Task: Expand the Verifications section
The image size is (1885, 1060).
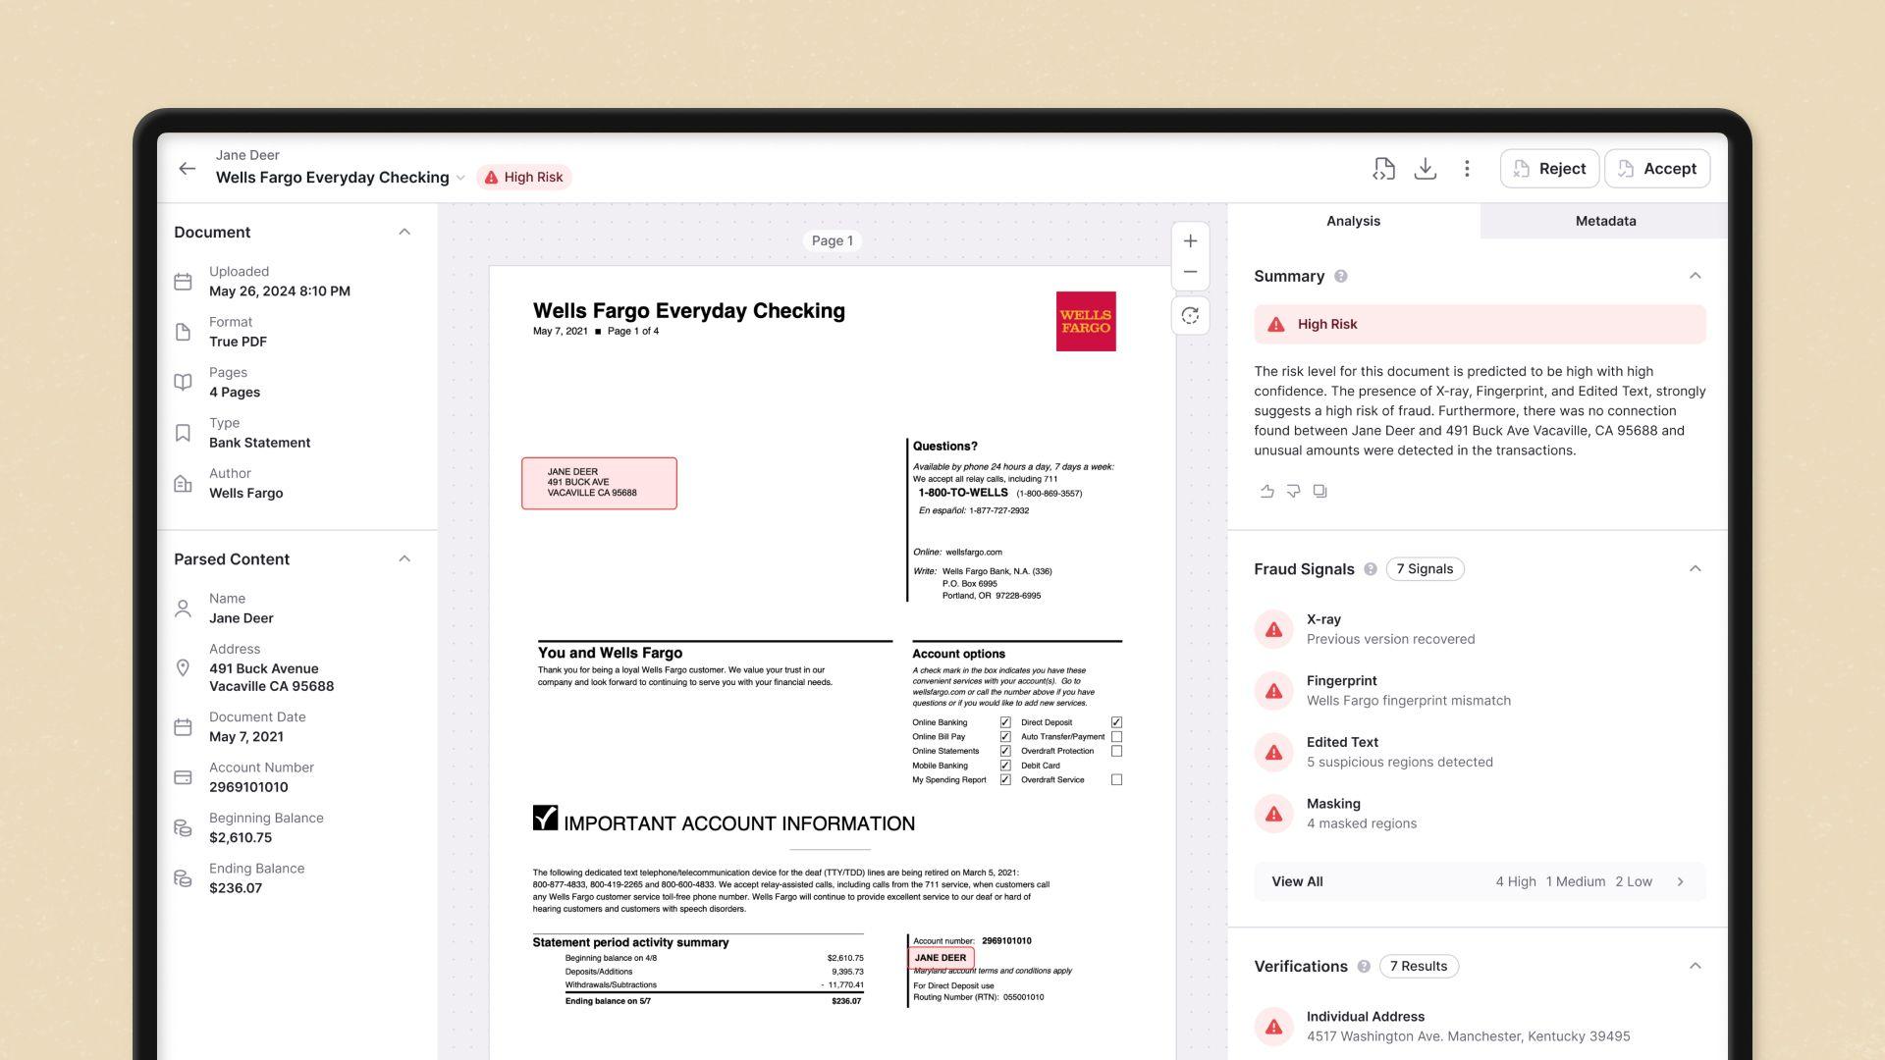Action: [1696, 966]
